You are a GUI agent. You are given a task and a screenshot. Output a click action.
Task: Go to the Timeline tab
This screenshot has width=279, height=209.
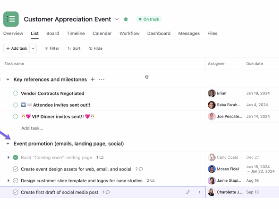(76, 33)
